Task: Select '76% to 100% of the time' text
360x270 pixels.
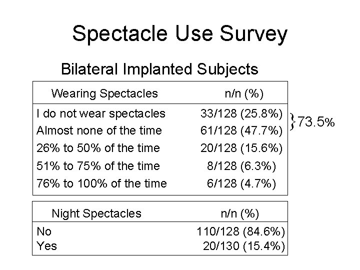Action: pyautogui.click(x=101, y=183)
